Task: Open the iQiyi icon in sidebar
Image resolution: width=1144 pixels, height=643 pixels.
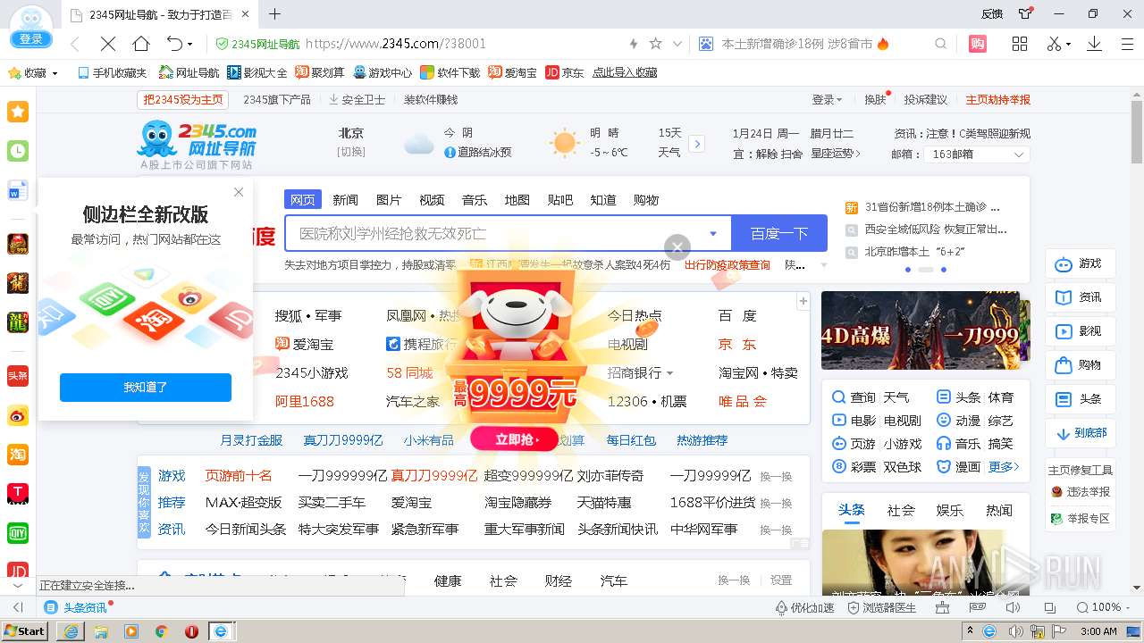Action: click(x=18, y=533)
